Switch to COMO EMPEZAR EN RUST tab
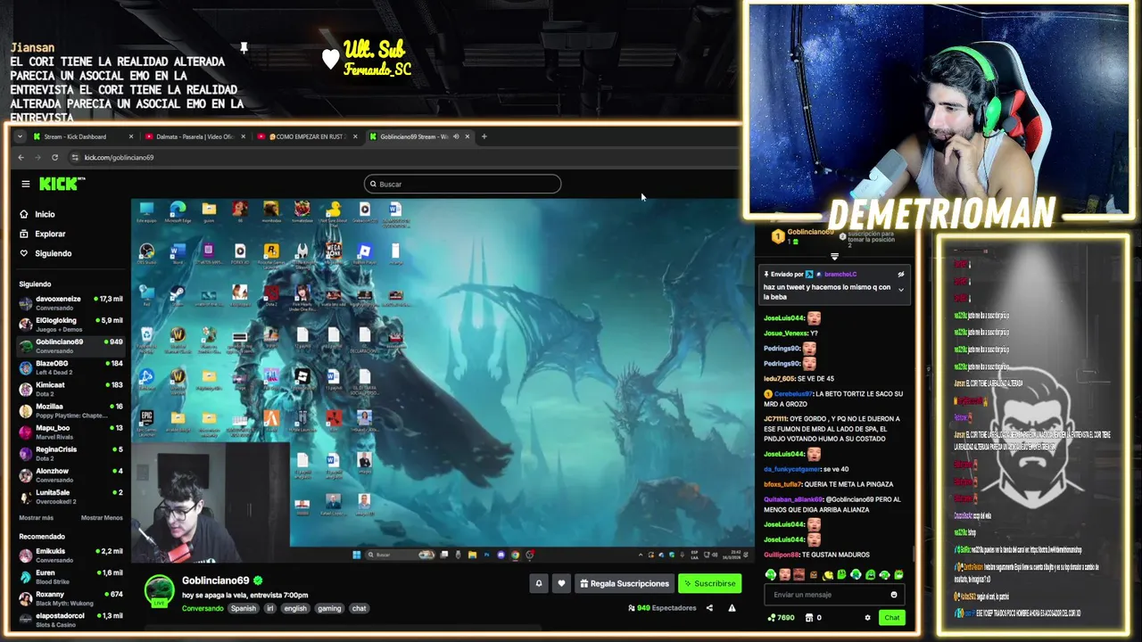1142x642 pixels. (x=309, y=136)
